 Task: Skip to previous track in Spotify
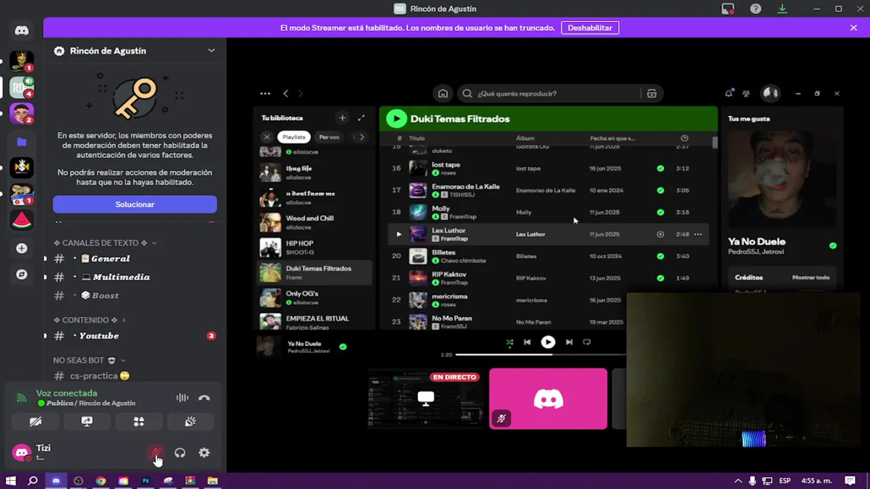pyautogui.click(x=527, y=342)
